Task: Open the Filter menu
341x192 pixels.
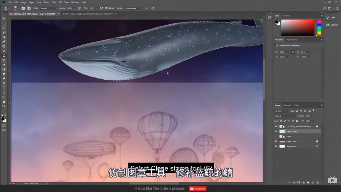Action: [54, 2]
